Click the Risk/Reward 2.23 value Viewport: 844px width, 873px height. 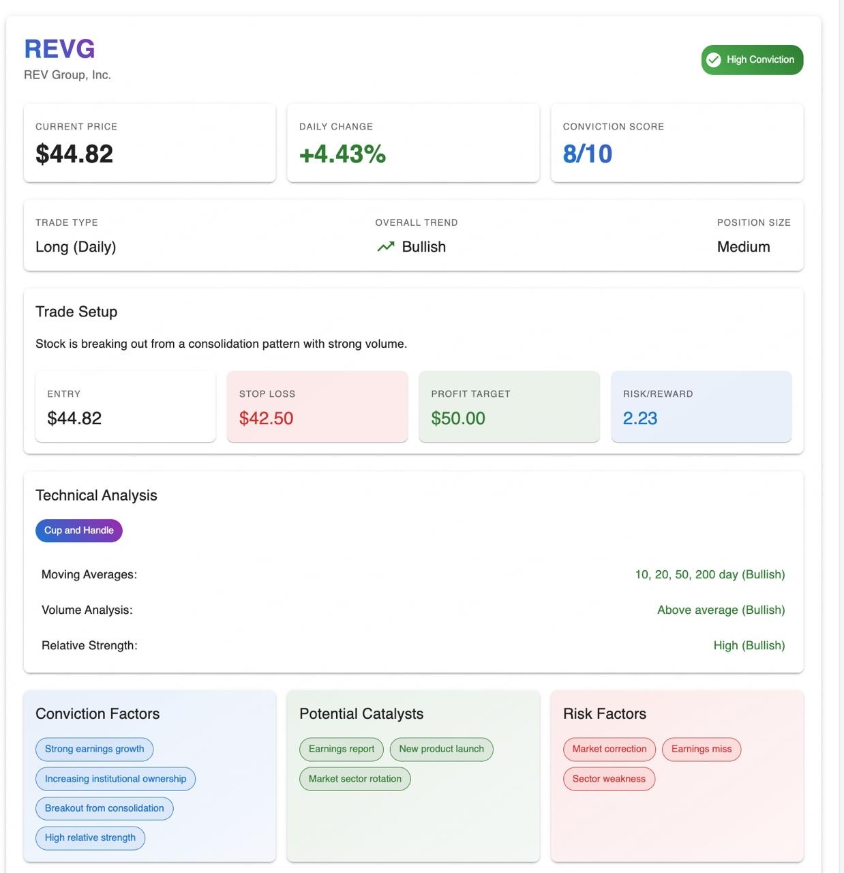click(x=640, y=418)
